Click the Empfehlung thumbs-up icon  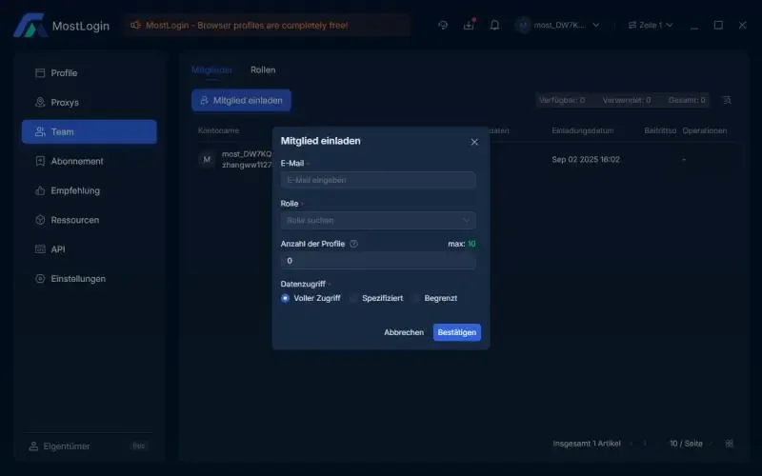click(40, 190)
